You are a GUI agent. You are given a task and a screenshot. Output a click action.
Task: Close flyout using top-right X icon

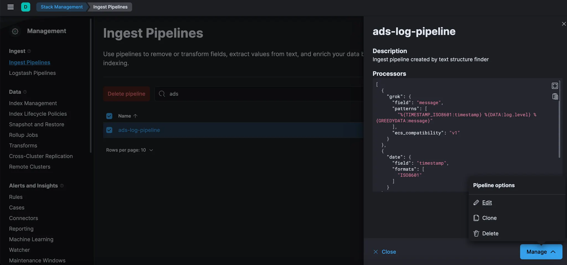564,24
